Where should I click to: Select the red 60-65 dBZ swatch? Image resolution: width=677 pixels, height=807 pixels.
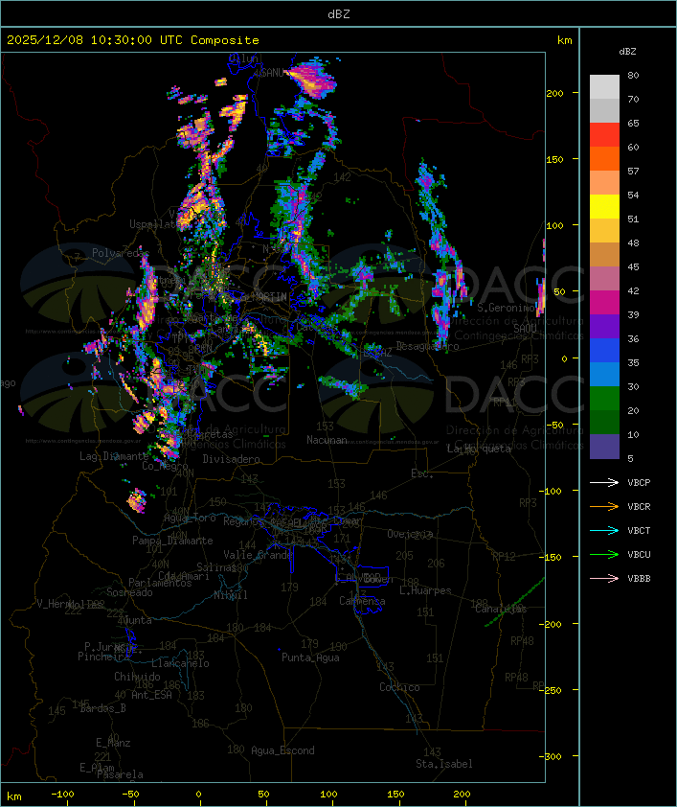604,135
